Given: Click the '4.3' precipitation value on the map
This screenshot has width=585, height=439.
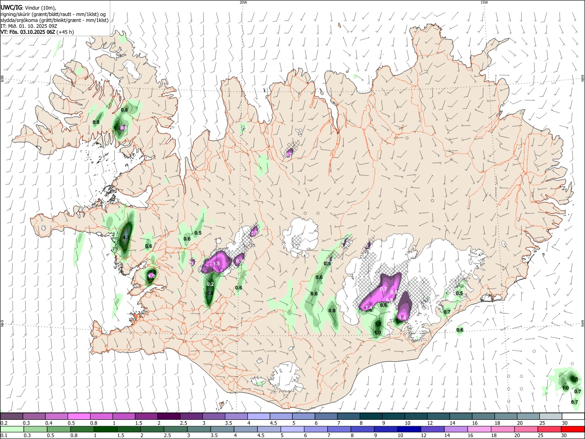Looking at the screenshot, I should (x=126, y=237).
